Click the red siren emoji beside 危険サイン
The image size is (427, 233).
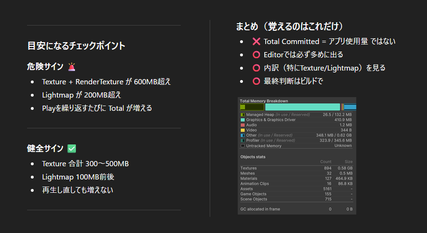tap(72, 67)
